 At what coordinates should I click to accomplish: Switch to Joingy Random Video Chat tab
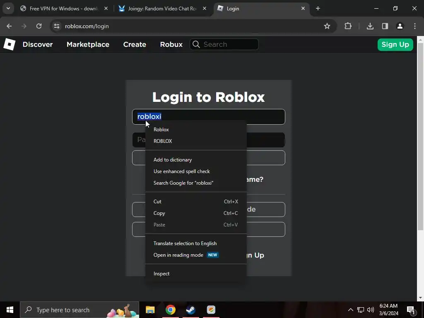[x=162, y=8]
